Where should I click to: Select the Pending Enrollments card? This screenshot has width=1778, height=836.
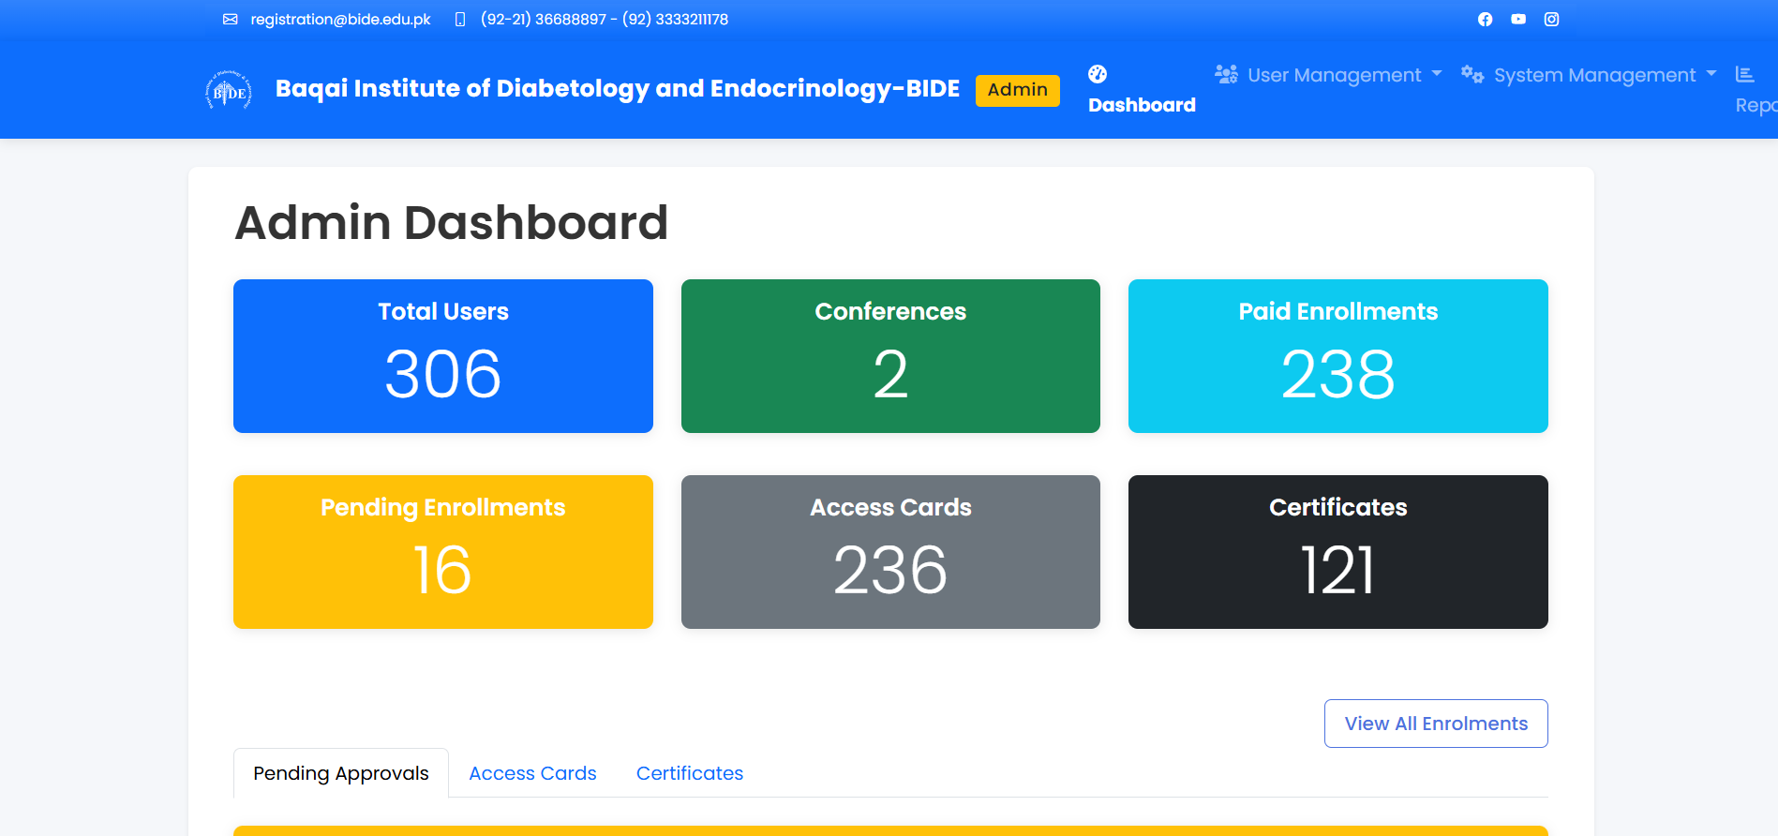[443, 552]
